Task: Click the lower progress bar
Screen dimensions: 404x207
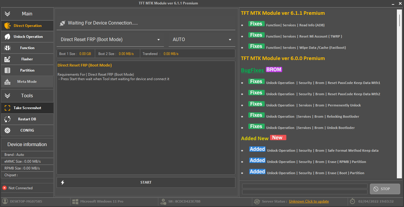Action: pyautogui.click(x=305, y=192)
